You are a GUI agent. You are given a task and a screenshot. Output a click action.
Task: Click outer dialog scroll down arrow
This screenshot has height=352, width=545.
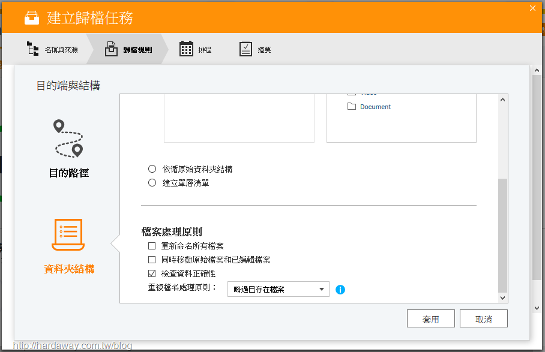click(x=537, y=308)
